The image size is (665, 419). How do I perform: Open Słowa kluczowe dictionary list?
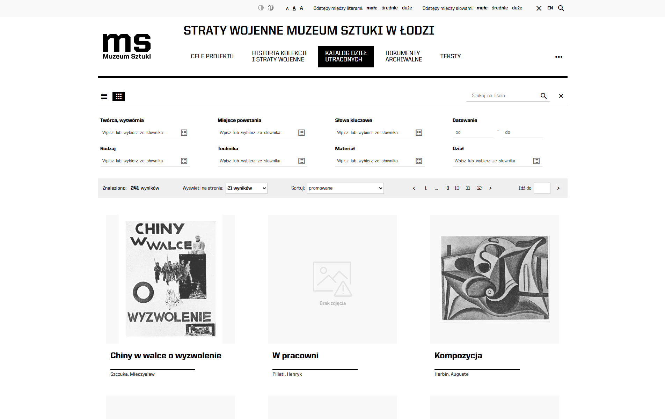pos(419,133)
